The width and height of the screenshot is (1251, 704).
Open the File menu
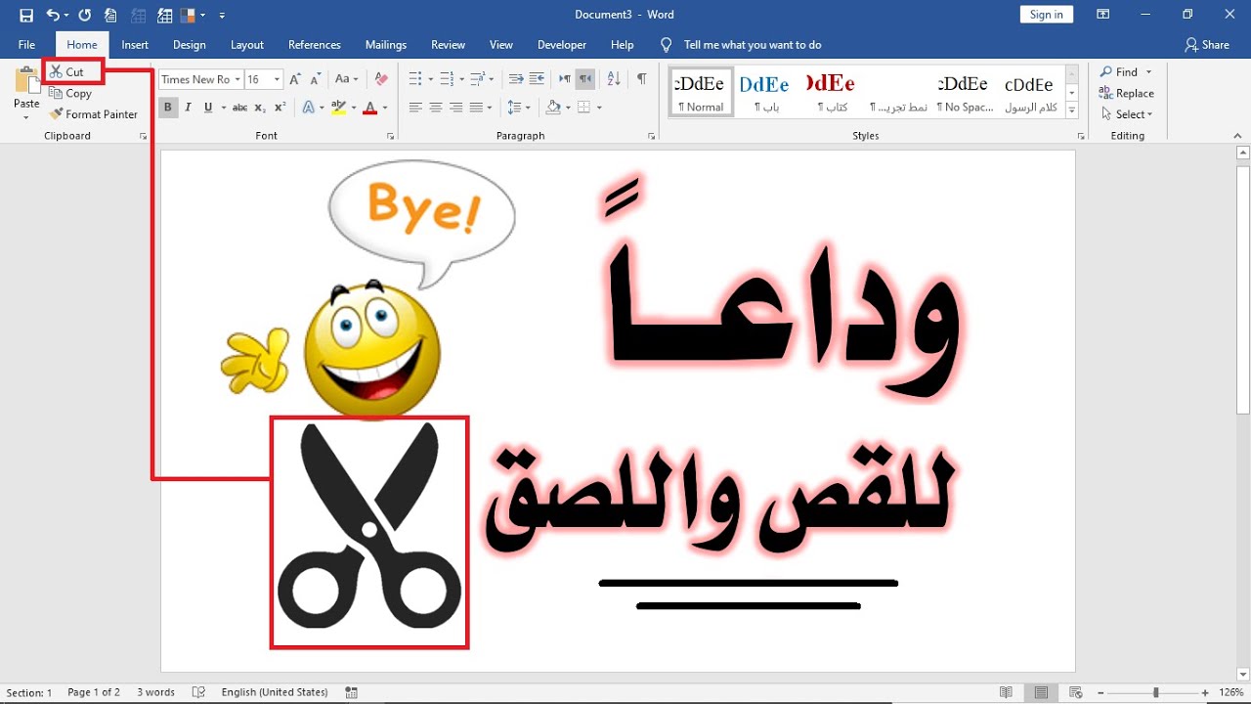26,45
